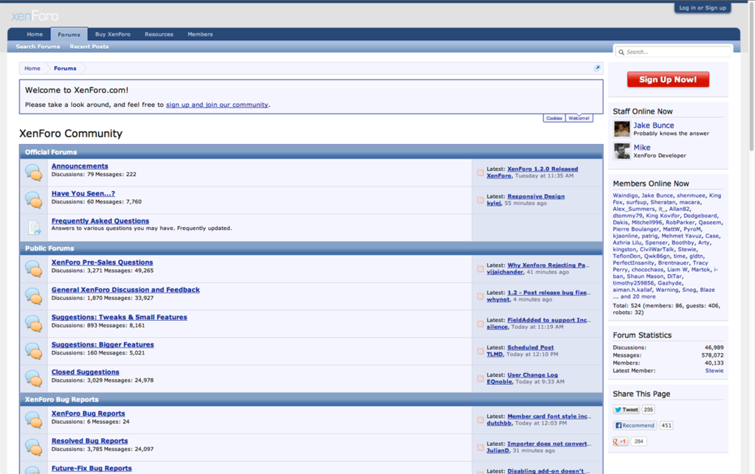Go to the Members navigation tab
The image size is (755, 474).
pyautogui.click(x=200, y=34)
